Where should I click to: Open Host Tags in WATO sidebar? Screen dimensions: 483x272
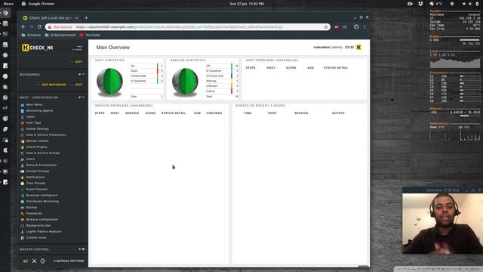(33, 122)
